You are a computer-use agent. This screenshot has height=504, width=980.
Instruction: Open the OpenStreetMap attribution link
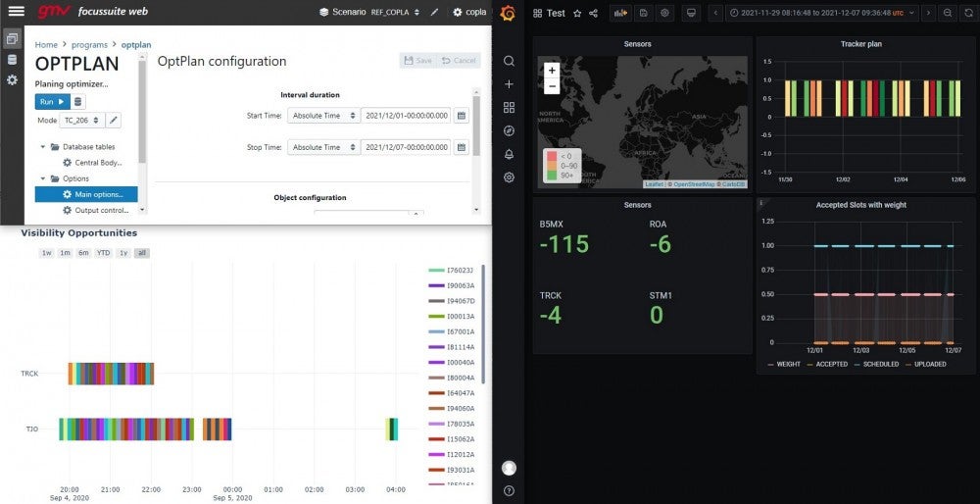pos(693,184)
